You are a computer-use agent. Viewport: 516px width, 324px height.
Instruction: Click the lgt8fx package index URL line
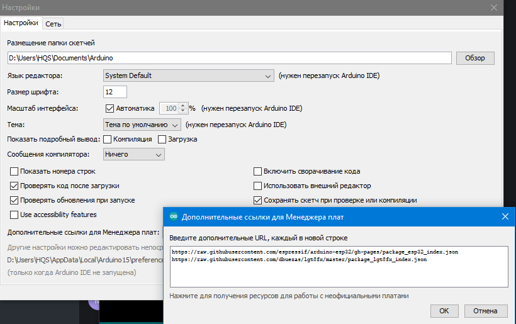coord(299,260)
